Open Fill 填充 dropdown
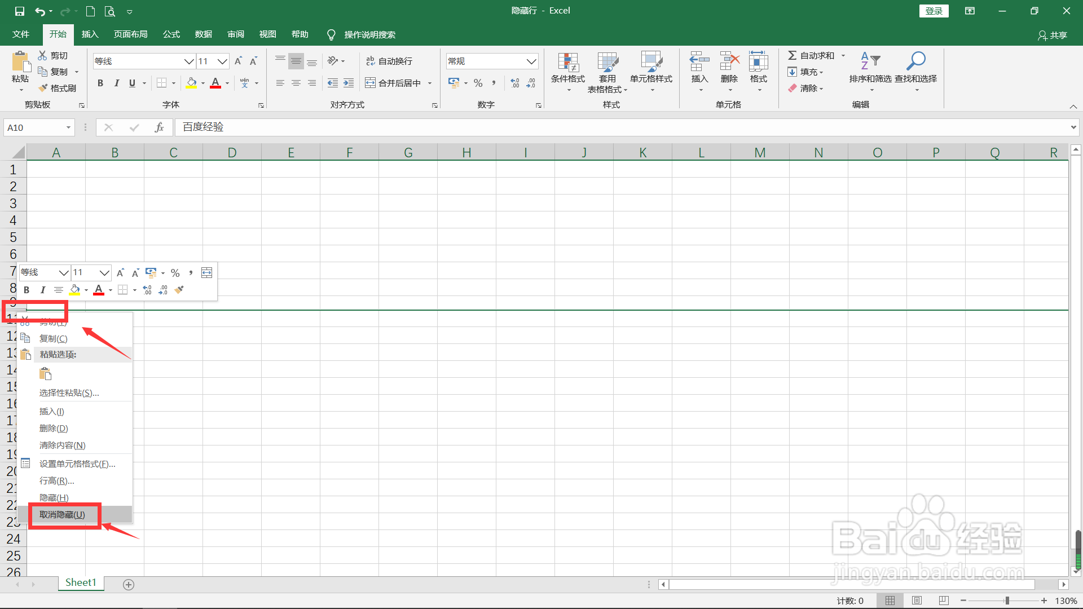Viewport: 1083px width, 609px height. click(805, 72)
